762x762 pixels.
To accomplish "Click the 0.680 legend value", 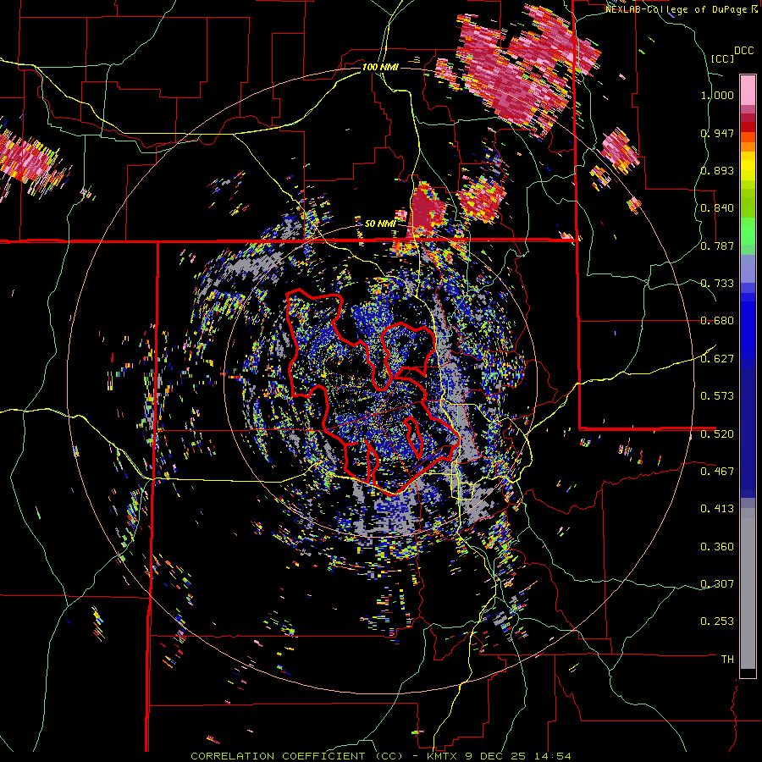I will click(x=717, y=321).
